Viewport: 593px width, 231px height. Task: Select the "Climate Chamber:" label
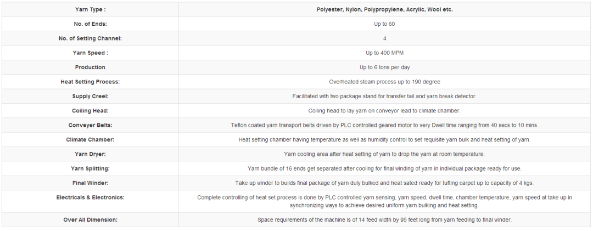coord(90,139)
